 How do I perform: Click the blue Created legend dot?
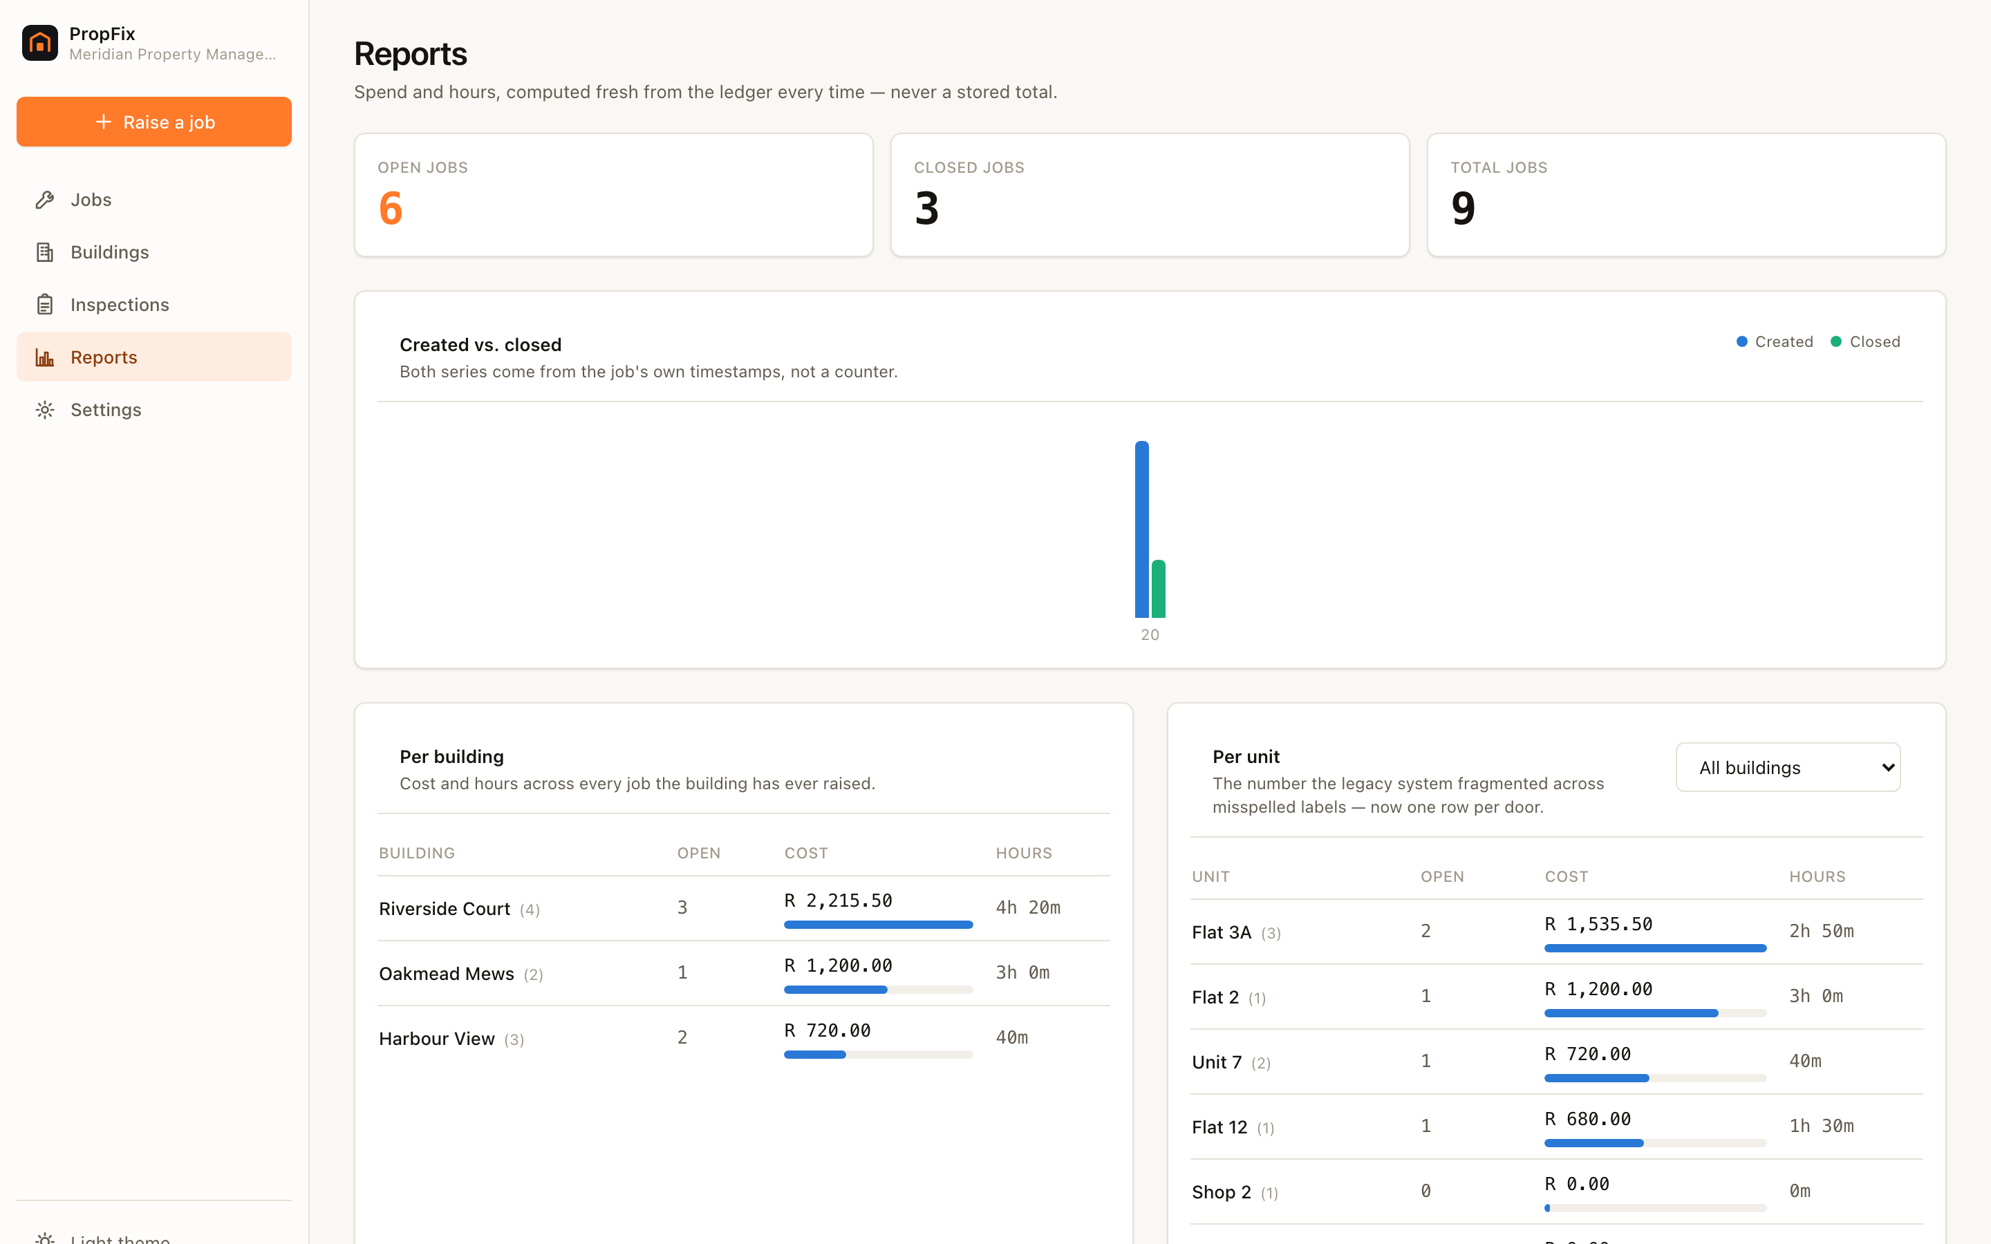(1741, 341)
